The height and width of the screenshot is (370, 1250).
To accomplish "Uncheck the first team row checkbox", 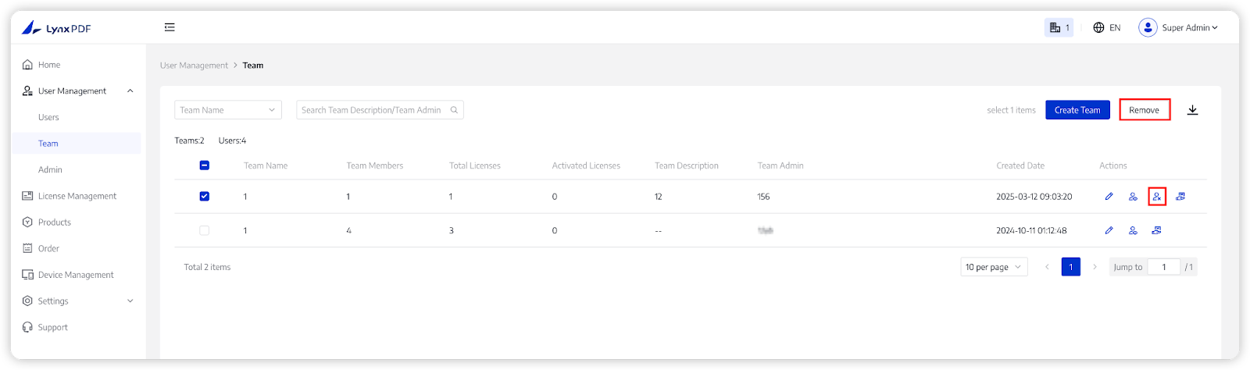I will (205, 197).
